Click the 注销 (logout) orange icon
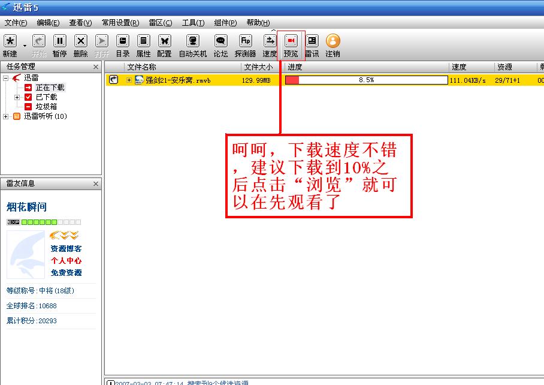544x385 pixels. tap(333, 41)
